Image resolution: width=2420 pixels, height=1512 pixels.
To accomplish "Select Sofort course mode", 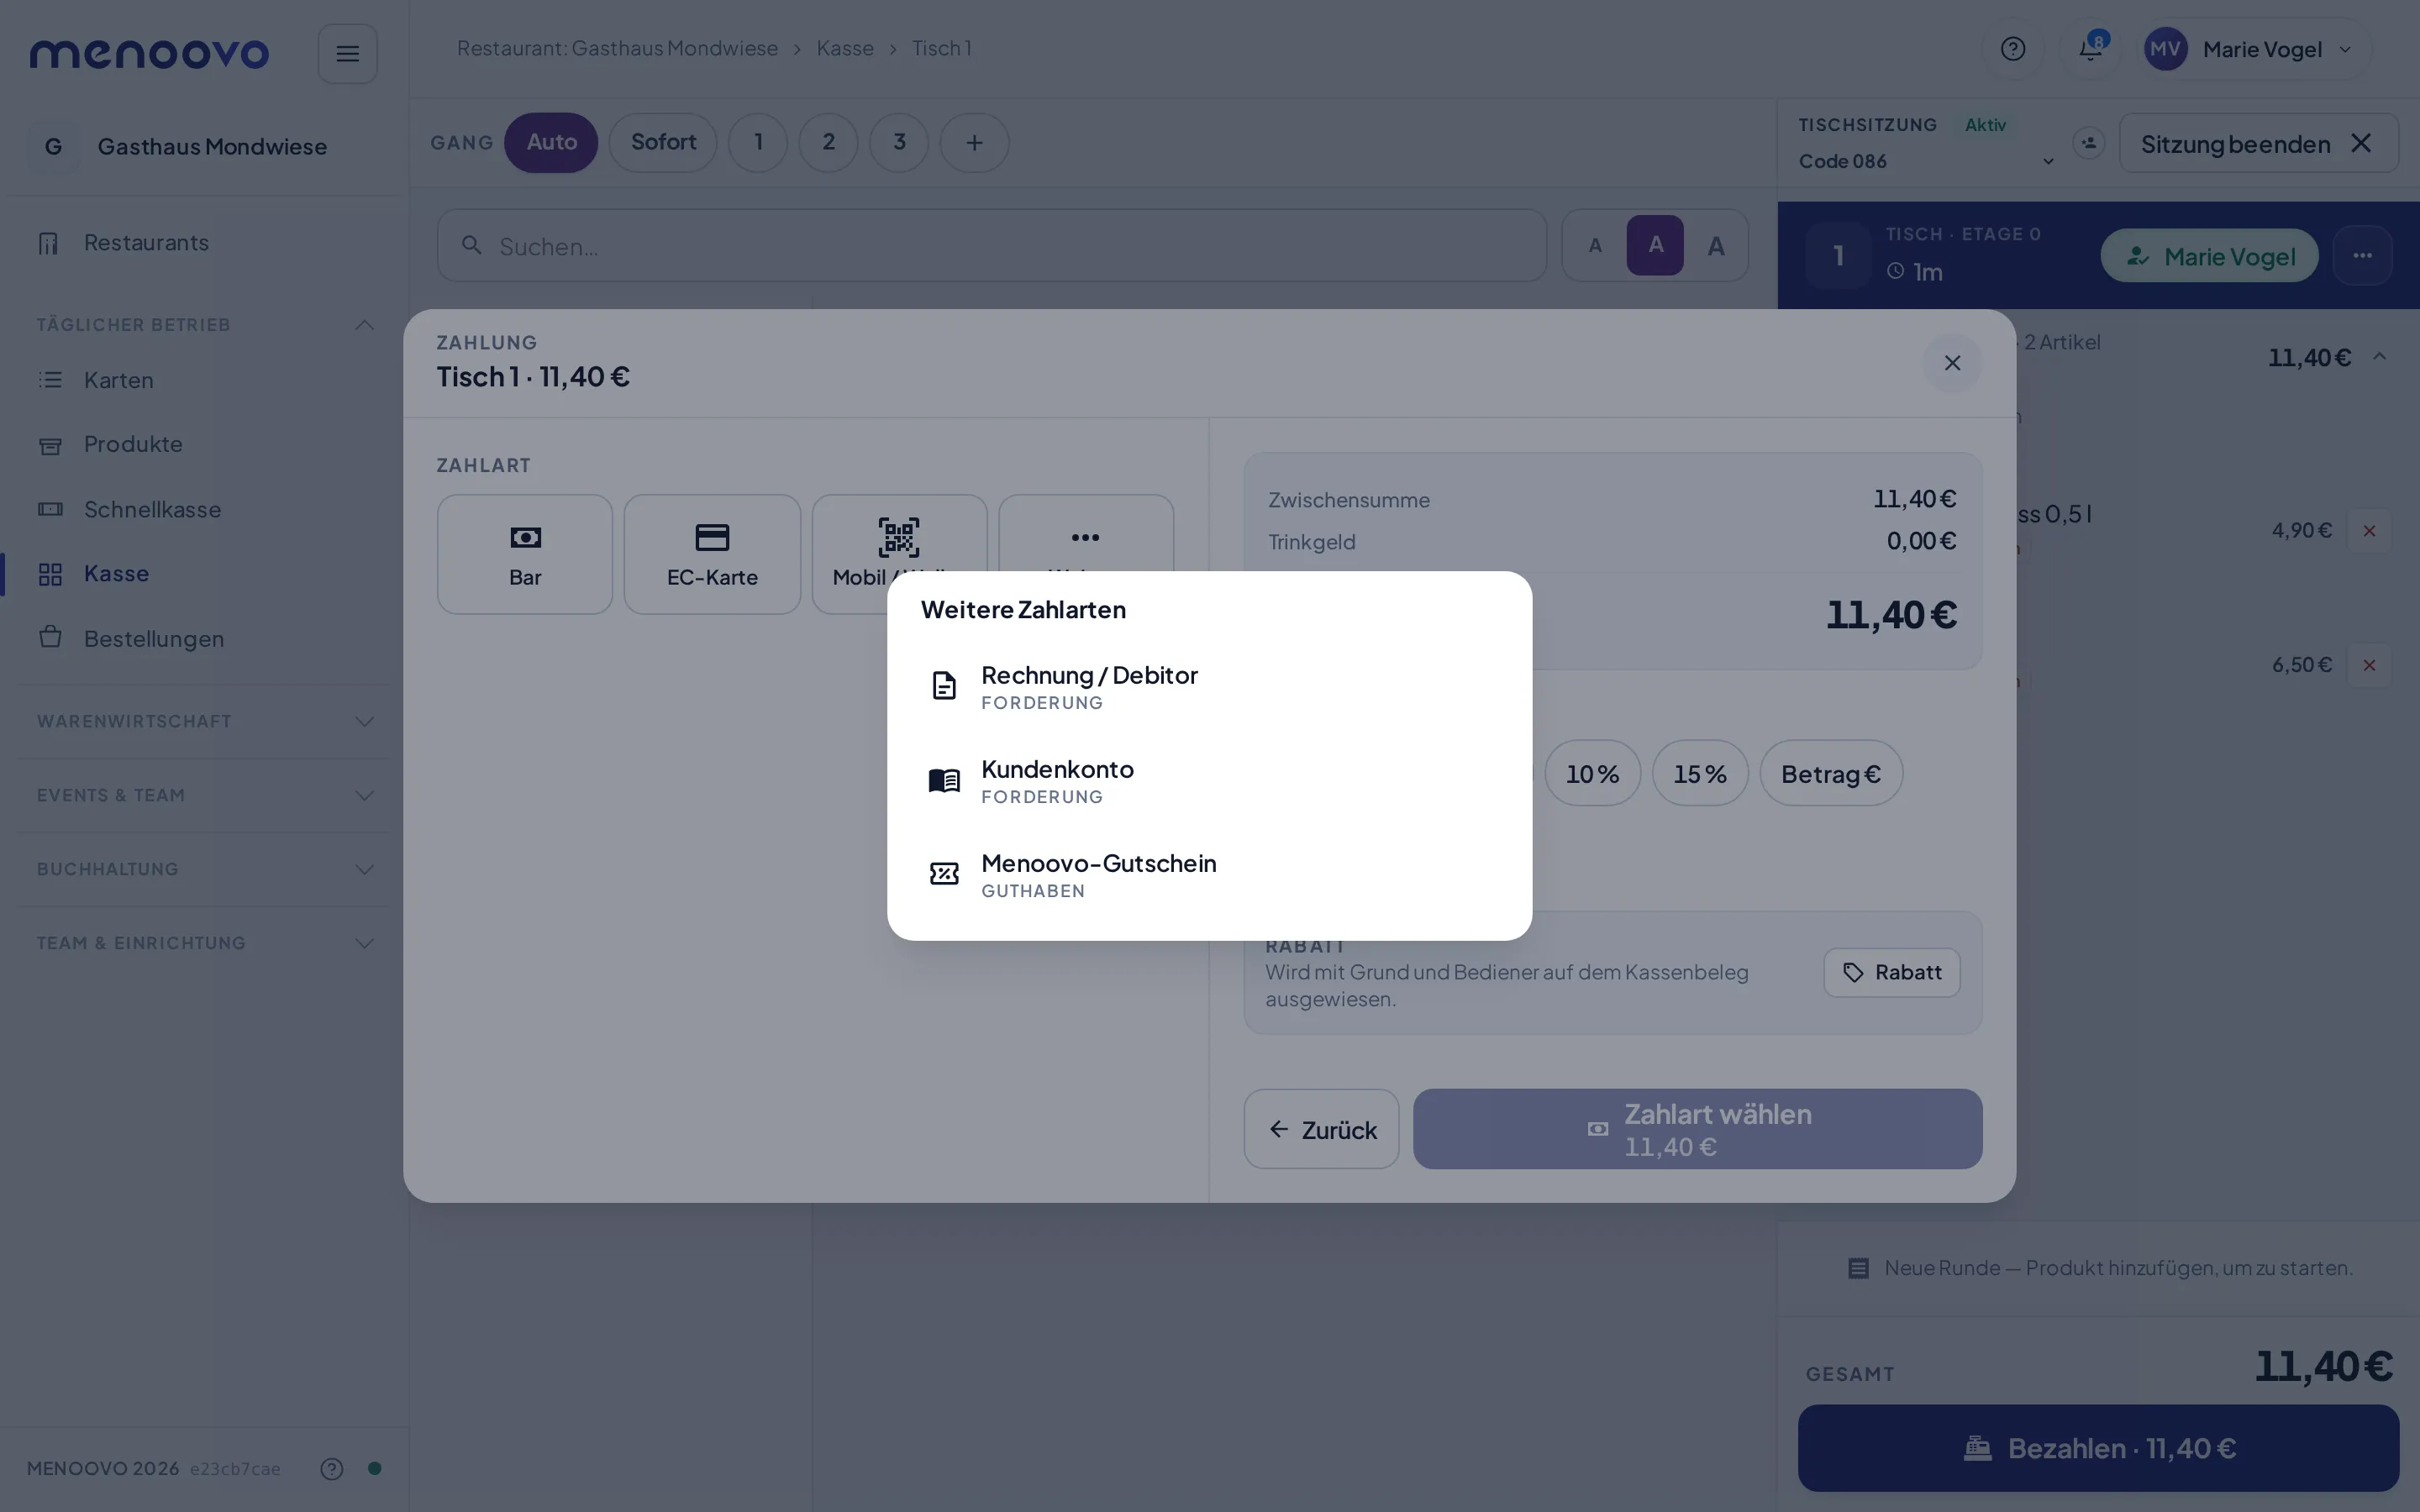I will point(663,142).
